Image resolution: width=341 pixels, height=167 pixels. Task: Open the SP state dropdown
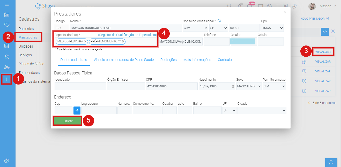(219, 28)
